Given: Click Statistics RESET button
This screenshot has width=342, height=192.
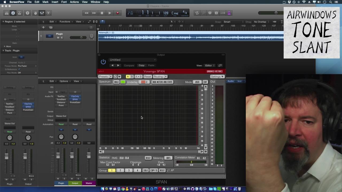Looking at the screenshot, I should tap(148, 158).
